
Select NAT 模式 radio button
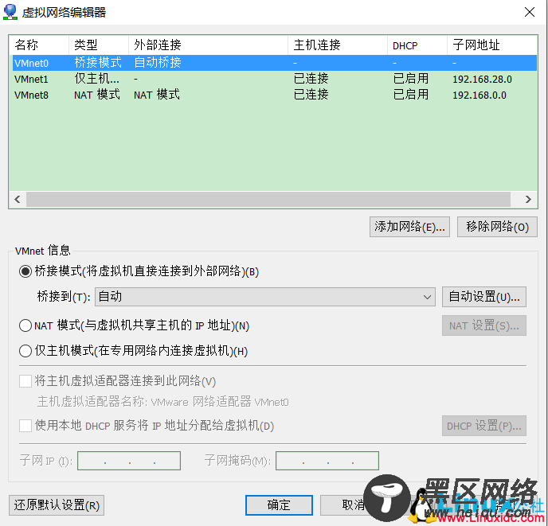[x=25, y=325]
